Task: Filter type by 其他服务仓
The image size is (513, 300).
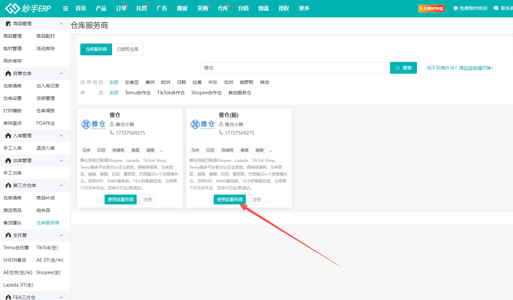Action: [240, 93]
